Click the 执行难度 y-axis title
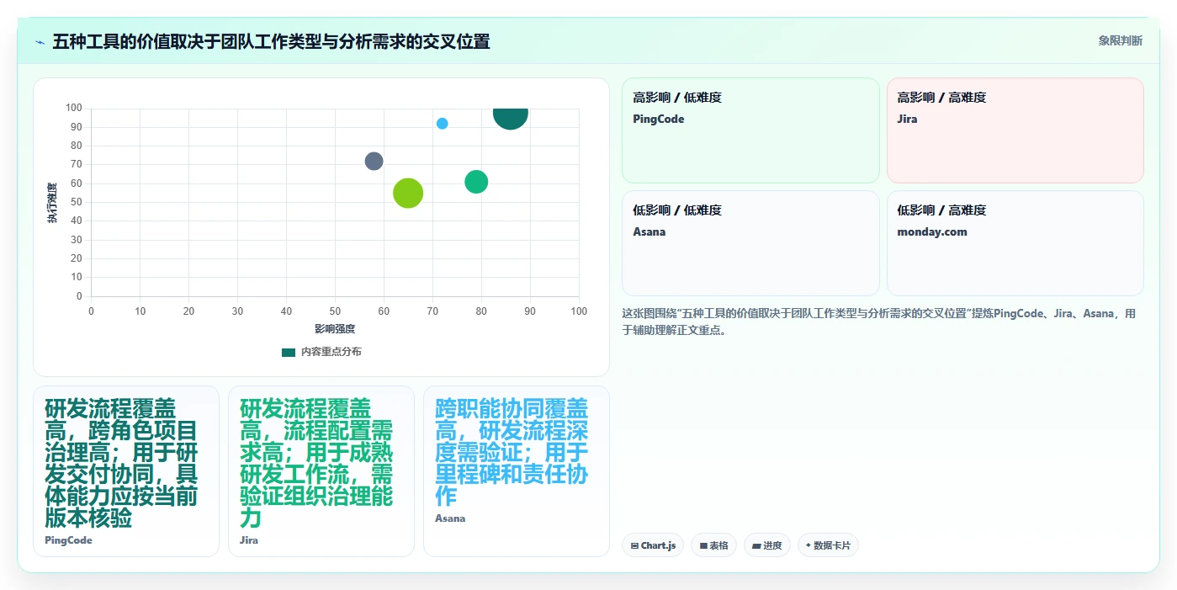 52,202
